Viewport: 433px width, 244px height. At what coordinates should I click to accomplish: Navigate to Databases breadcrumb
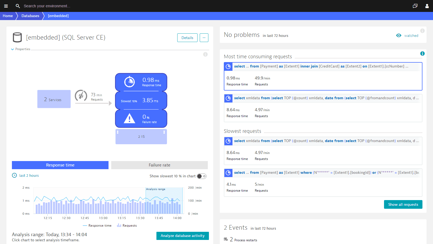30,16
